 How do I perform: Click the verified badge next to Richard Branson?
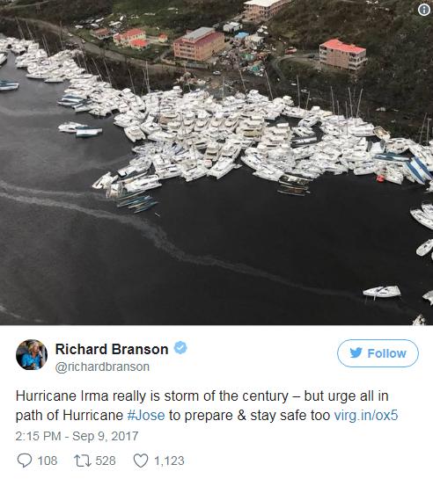(x=180, y=348)
